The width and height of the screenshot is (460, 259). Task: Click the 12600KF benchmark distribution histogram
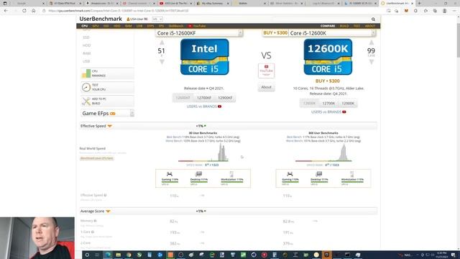click(x=203, y=153)
